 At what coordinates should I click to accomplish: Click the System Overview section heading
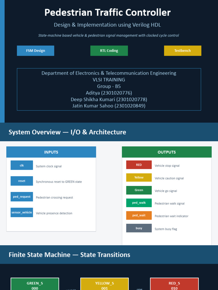67,132
